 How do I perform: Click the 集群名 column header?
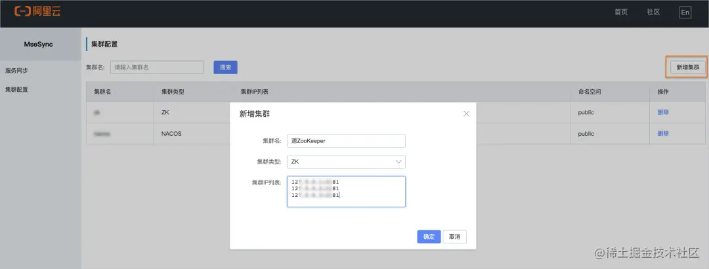click(102, 92)
